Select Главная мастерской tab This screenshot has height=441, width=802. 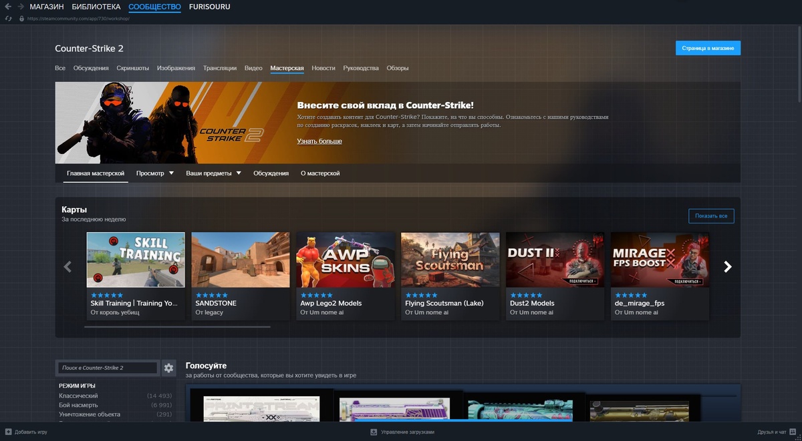(96, 173)
